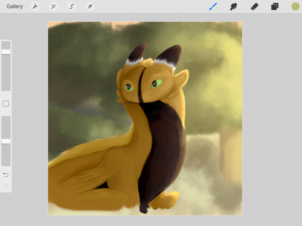Undo the last action

pyautogui.click(x=6, y=175)
